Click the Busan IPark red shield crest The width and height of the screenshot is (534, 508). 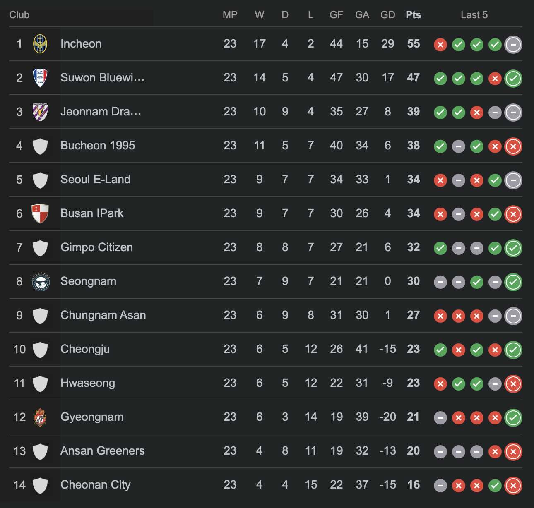40,213
